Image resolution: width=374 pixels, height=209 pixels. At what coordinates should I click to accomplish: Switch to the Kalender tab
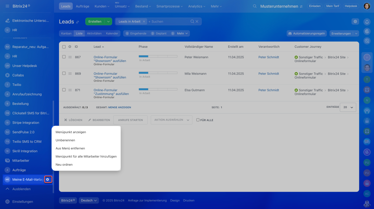click(x=112, y=33)
